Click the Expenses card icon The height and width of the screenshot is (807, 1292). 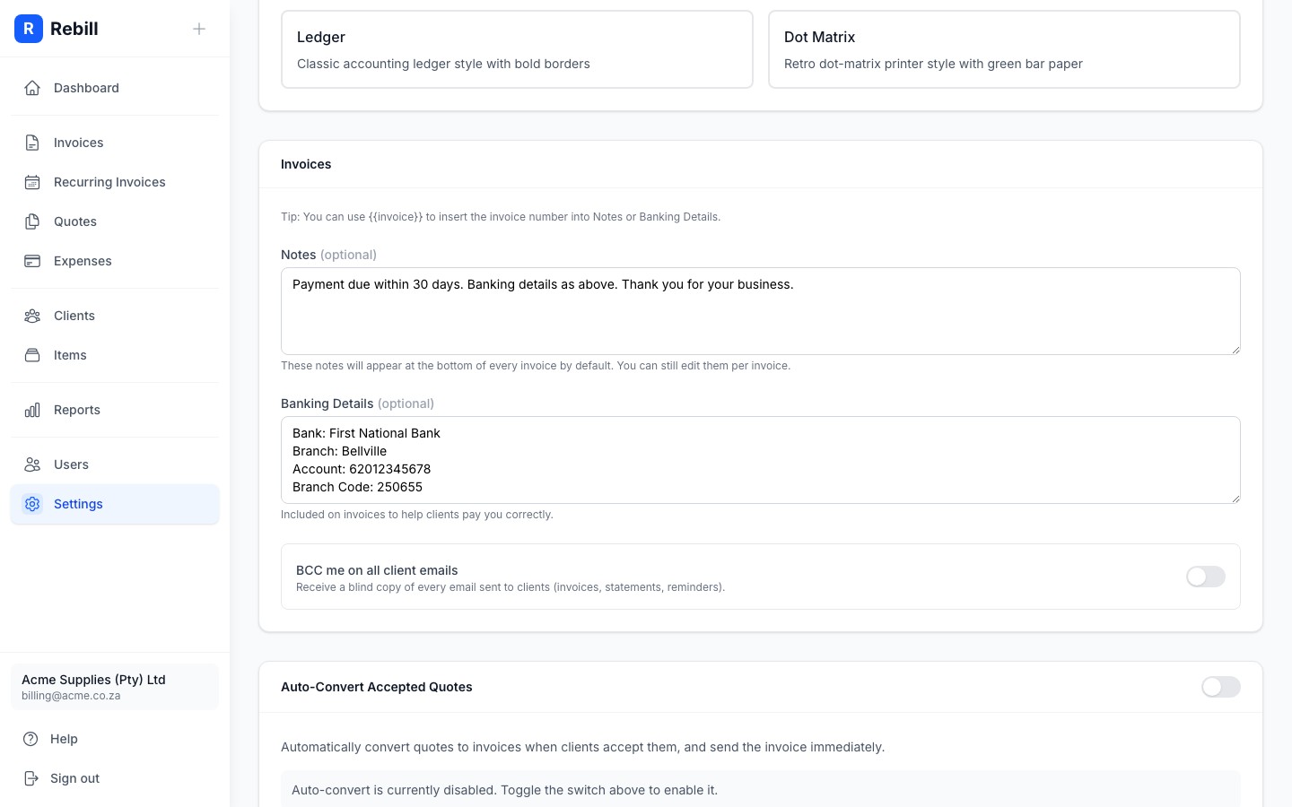point(32,261)
